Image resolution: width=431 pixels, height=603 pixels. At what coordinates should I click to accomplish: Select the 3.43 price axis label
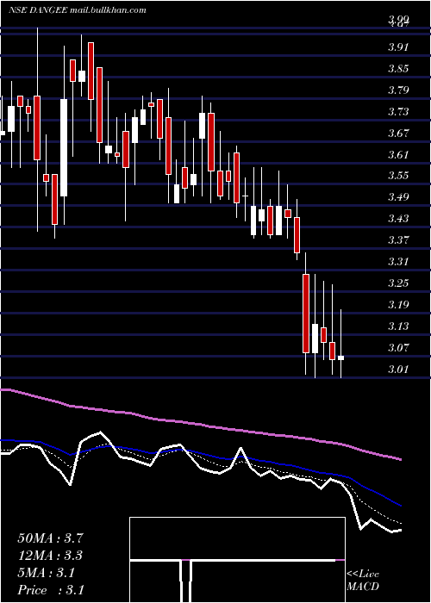398,219
